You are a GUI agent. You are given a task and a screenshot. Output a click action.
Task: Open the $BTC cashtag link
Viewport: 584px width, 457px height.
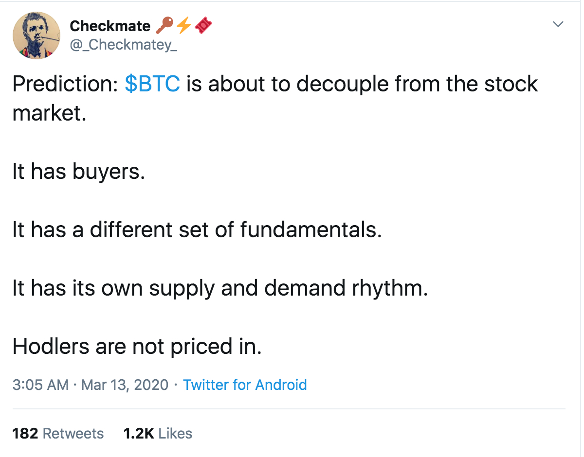click(152, 84)
